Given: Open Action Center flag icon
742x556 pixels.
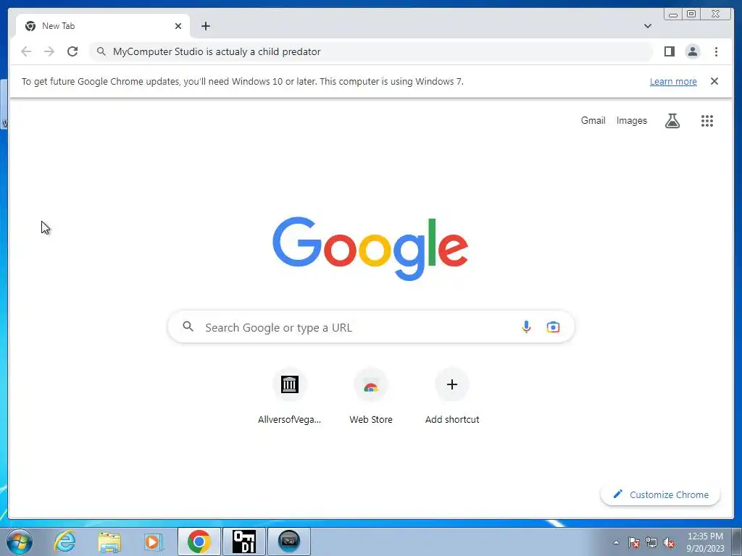Looking at the screenshot, I should (633, 542).
